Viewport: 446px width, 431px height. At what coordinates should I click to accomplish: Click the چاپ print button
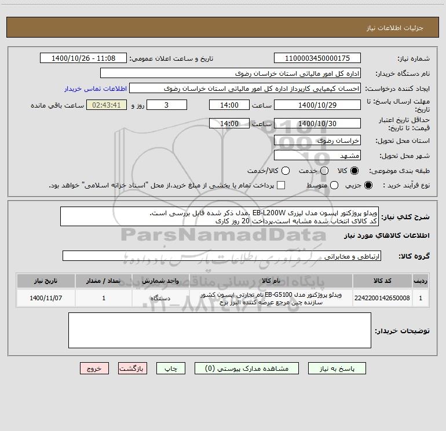[x=171, y=368]
